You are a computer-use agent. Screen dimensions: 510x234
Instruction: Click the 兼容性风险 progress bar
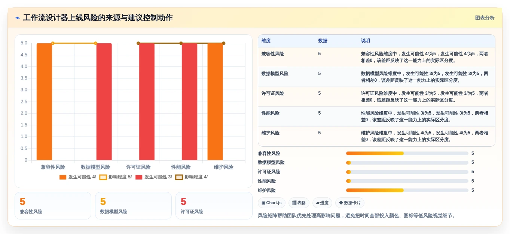(407, 153)
